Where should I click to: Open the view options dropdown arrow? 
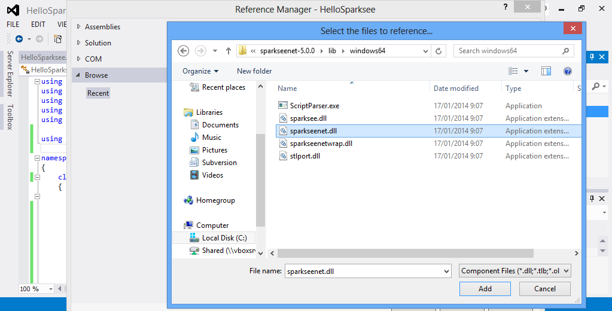(526, 71)
